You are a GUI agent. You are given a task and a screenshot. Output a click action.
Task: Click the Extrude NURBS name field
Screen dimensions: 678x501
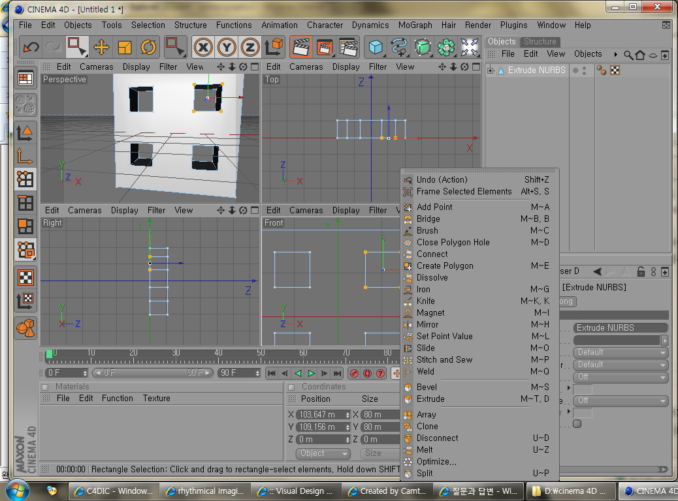click(x=621, y=328)
